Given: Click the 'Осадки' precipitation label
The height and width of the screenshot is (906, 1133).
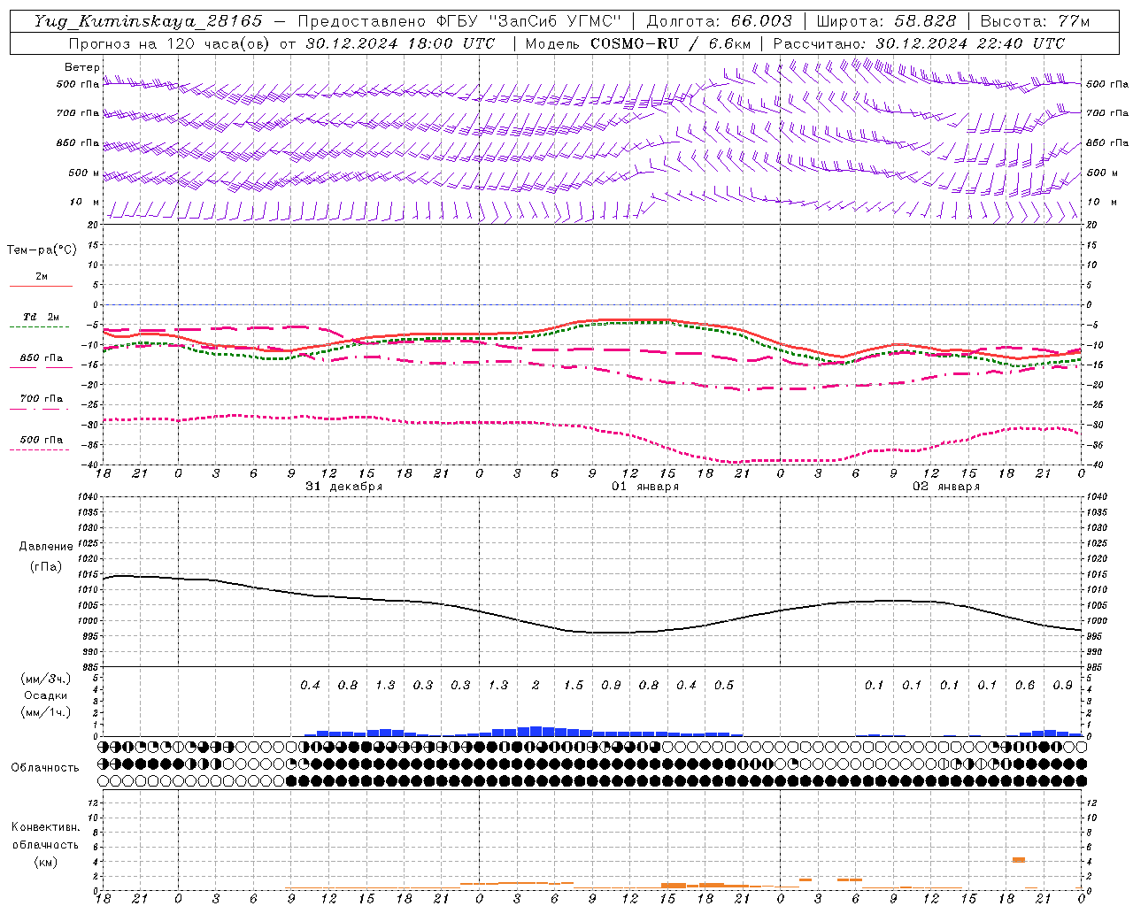Looking at the screenshot, I should pos(46,695).
